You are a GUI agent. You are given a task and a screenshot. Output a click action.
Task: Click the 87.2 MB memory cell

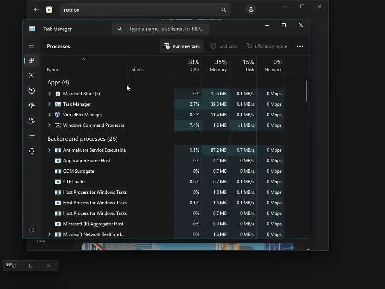(x=215, y=150)
